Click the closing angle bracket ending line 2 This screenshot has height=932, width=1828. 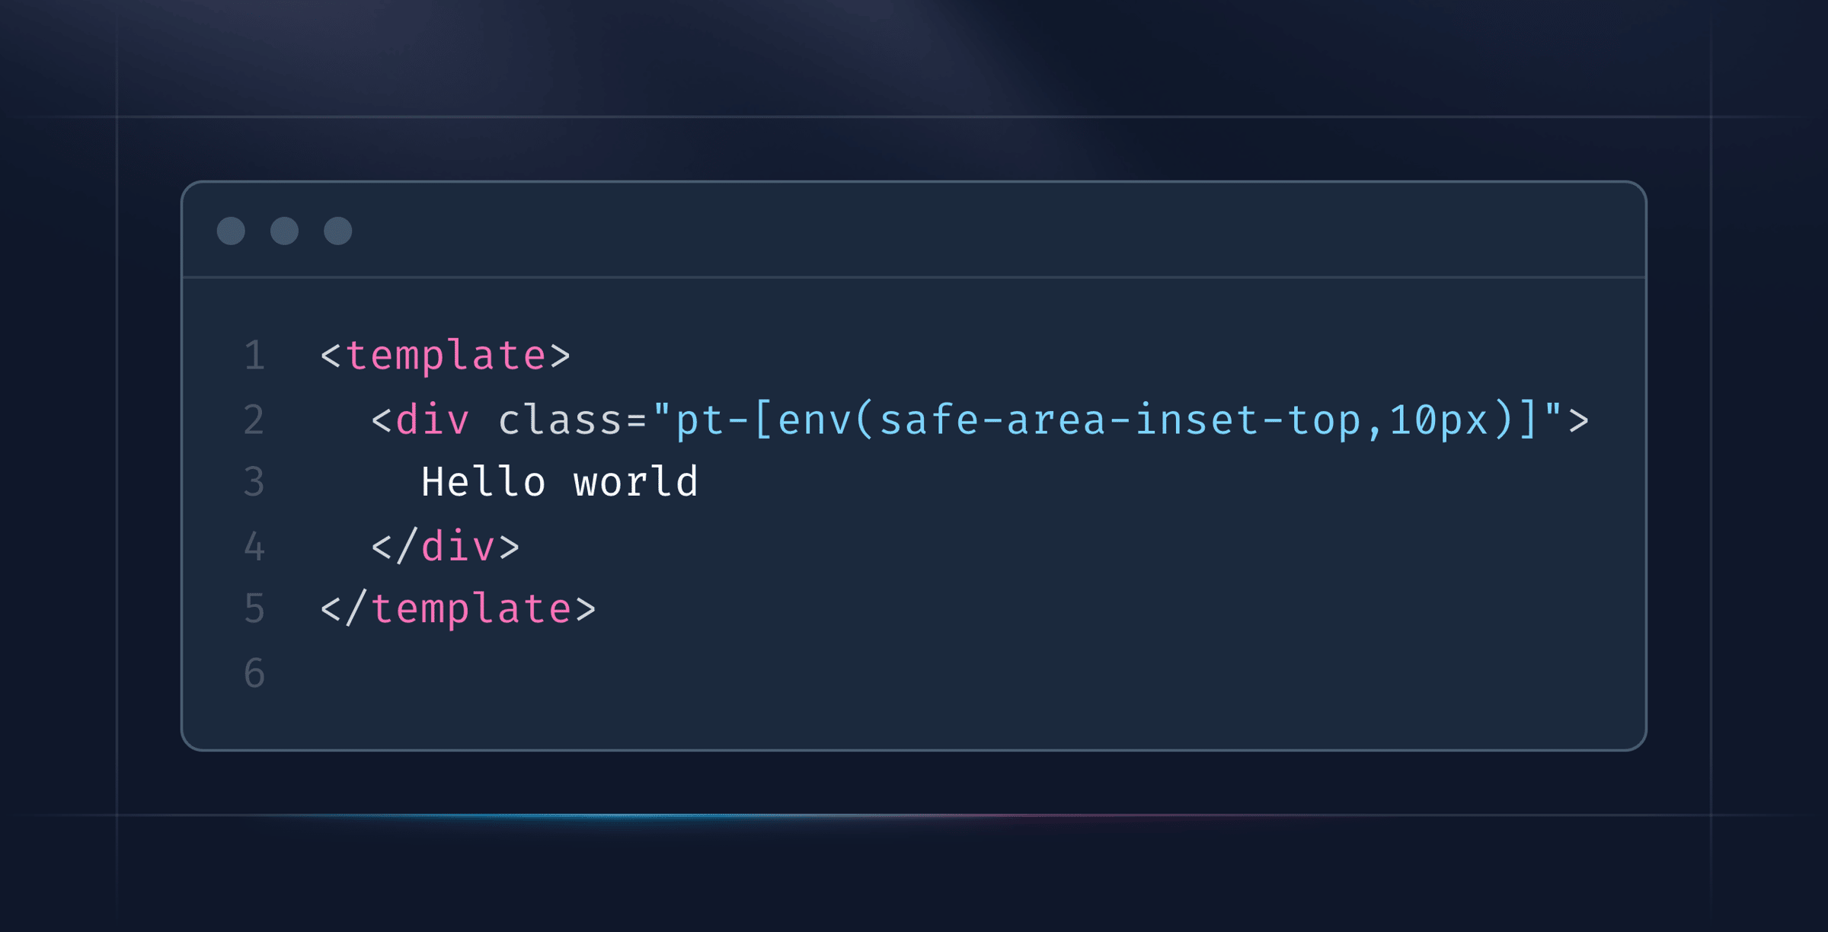(x=1578, y=420)
